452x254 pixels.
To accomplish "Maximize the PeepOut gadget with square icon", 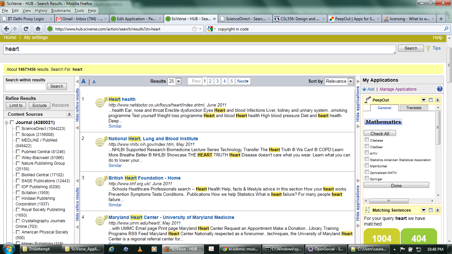I will [430, 100].
